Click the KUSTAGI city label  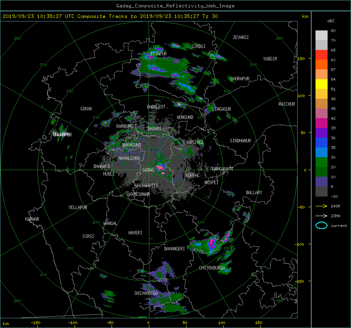(x=195, y=142)
